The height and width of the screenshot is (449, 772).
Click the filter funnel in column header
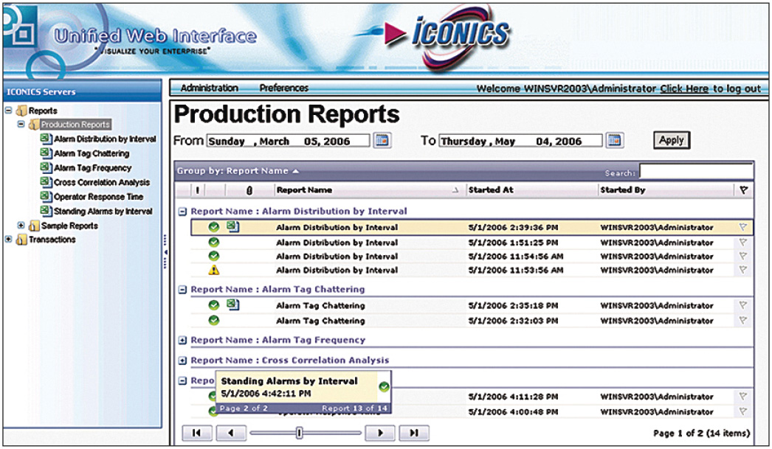click(743, 189)
